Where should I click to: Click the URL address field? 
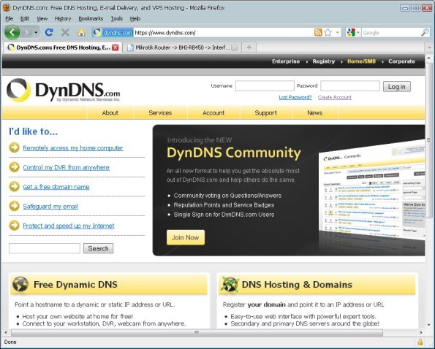(223, 33)
